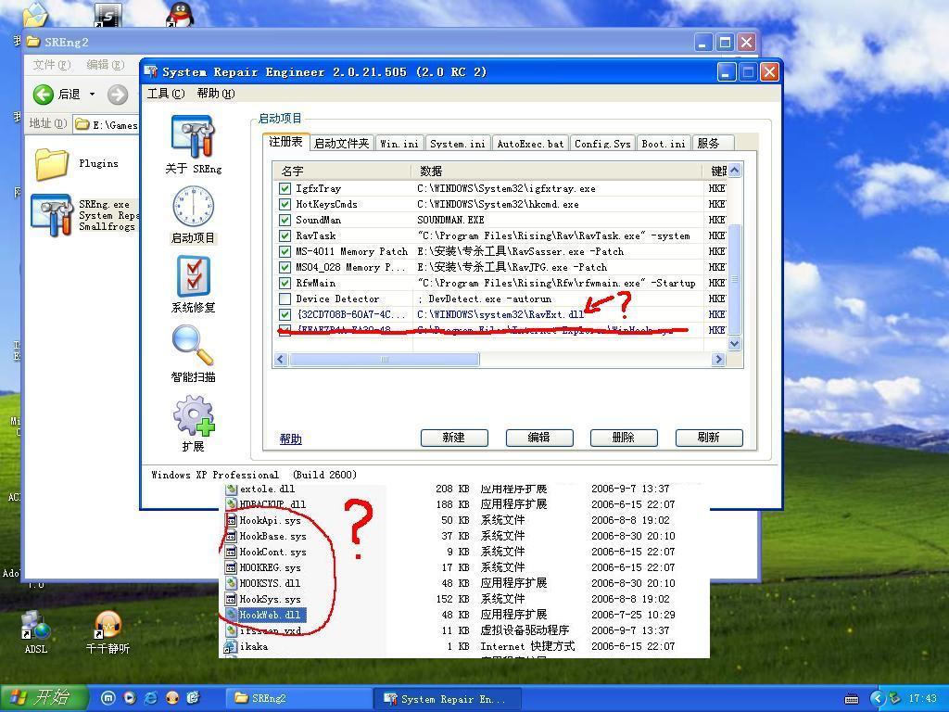This screenshot has width=949, height=712.
Task: Click the 删除 button
Action: (624, 438)
